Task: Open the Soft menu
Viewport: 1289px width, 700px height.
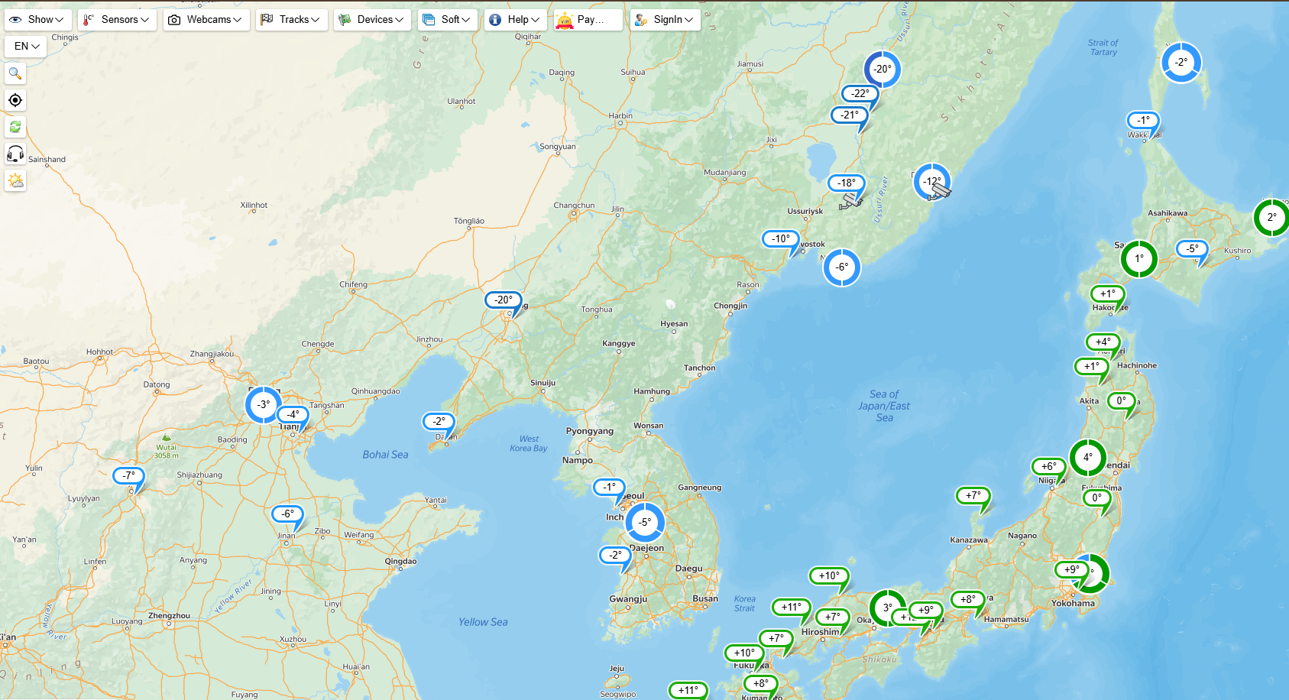Action: 448,20
